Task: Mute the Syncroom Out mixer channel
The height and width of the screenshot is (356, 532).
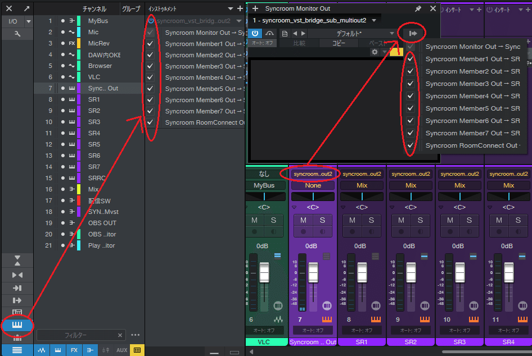Action: point(304,220)
